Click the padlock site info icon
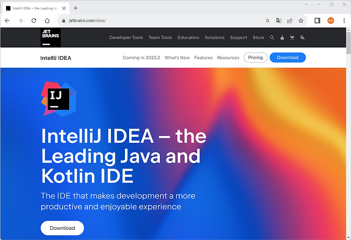351x240 pixels. [x=64, y=21]
